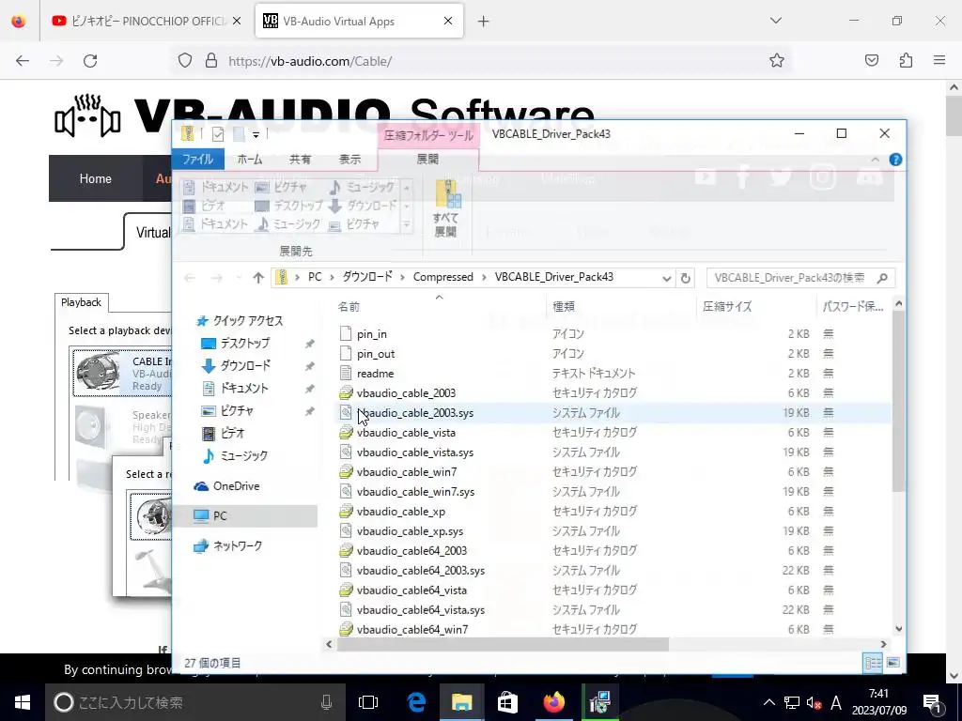This screenshot has width=962, height=721.
Task: Click the Up arrow in Explorer navigation
Action: pyautogui.click(x=258, y=278)
